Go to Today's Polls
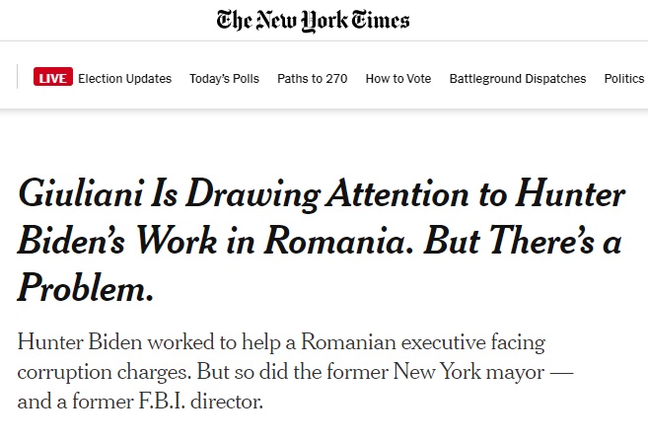The width and height of the screenshot is (648, 441). click(225, 79)
